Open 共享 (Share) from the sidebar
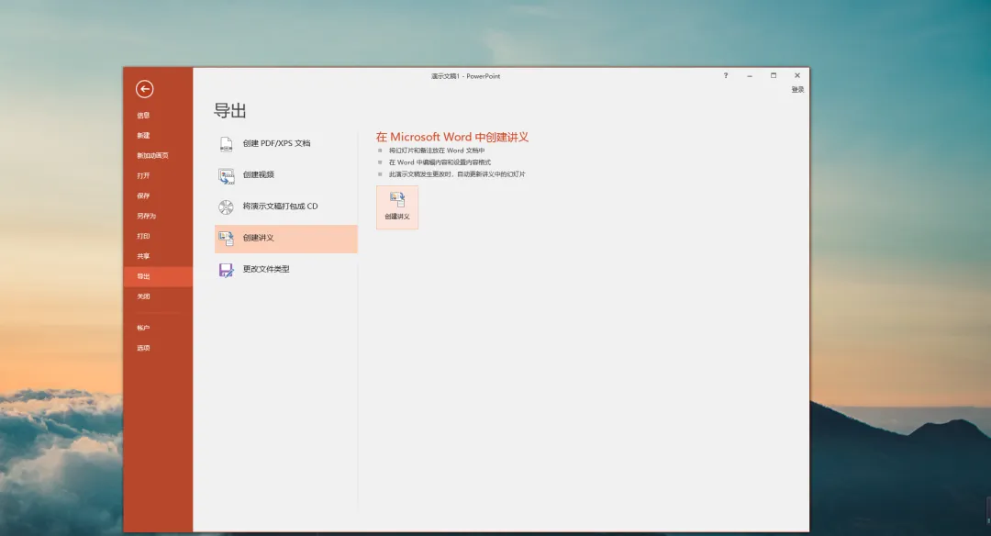Image resolution: width=991 pixels, height=536 pixels. pos(158,257)
